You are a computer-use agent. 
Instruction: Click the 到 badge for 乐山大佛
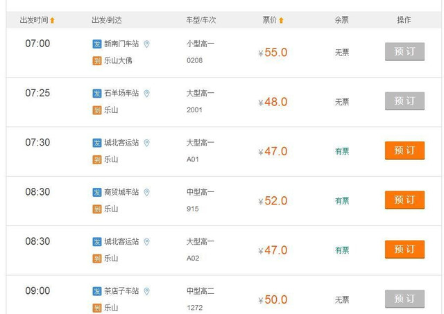point(97,60)
